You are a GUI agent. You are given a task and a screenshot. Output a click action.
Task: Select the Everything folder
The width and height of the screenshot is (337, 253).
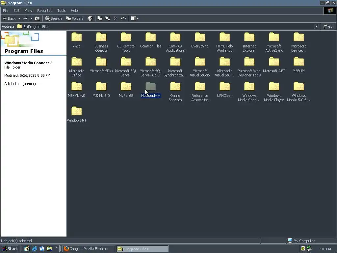coord(200,41)
